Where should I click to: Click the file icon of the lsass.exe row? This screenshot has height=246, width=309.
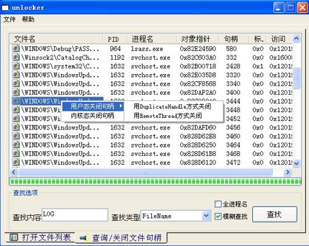click(15, 48)
